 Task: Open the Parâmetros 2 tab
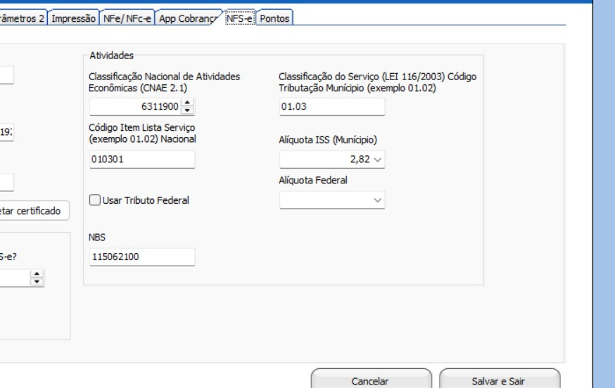23,19
